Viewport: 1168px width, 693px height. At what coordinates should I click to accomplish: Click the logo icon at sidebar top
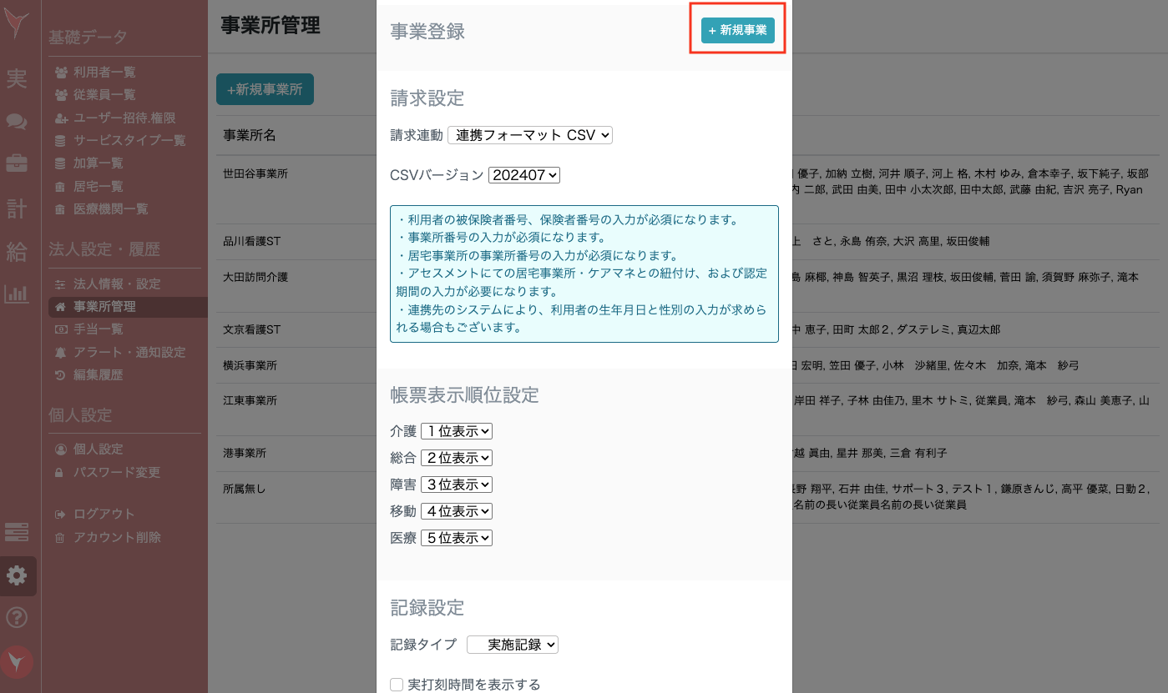pos(18,23)
